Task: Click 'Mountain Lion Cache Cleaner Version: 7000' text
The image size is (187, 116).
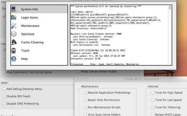Action: [96, 34]
